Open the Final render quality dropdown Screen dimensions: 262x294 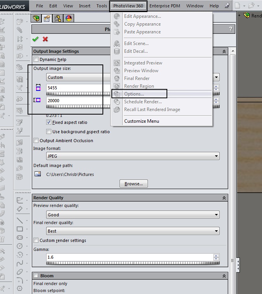pos(133,231)
